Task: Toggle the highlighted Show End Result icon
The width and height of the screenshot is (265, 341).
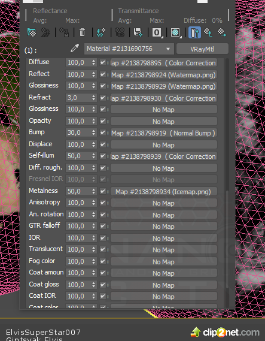Action: [x=194, y=32]
